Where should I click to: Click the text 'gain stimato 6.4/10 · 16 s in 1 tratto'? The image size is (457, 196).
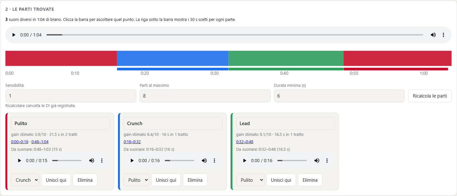coord(156,135)
